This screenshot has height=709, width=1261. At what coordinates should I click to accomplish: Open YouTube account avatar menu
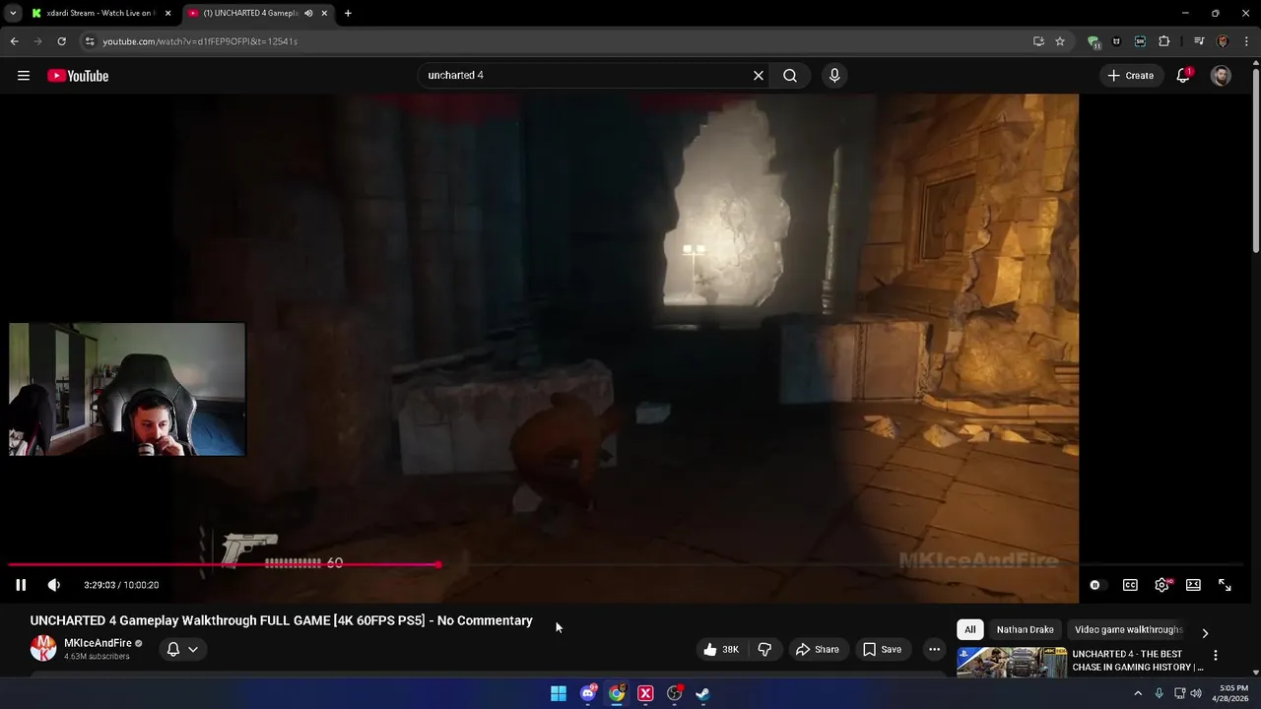point(1221,76)
